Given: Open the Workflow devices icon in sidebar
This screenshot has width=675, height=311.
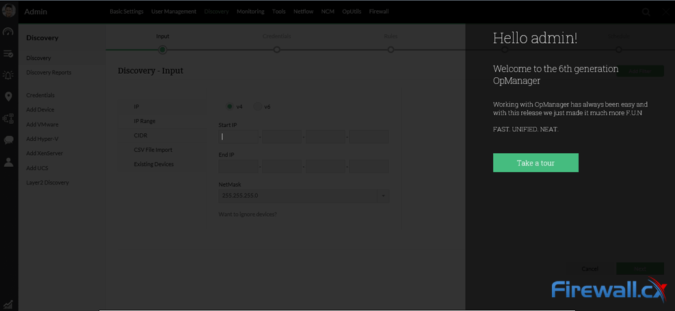Looking at the screenshot, I should click(8, 118).
